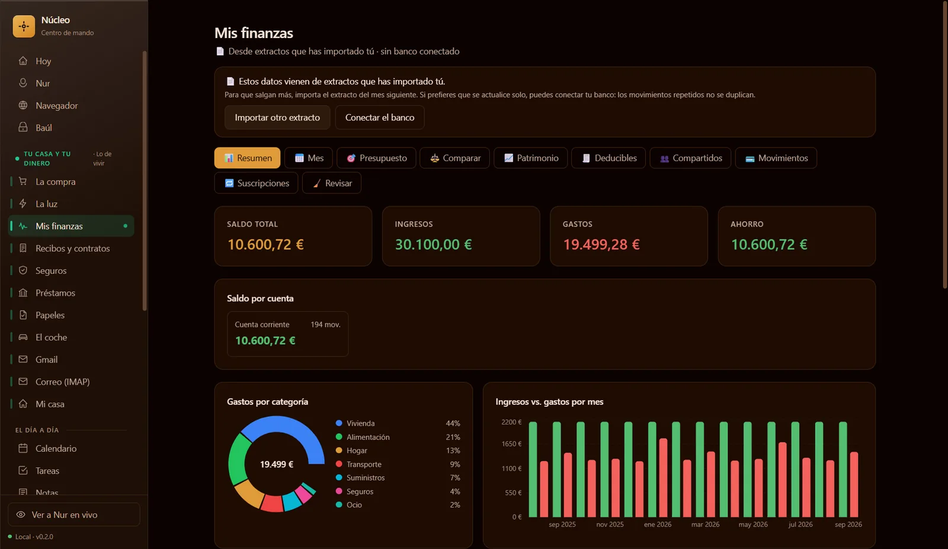Click the Suministros legend label
The image size is (948, 549).
[x=366, y=478]
